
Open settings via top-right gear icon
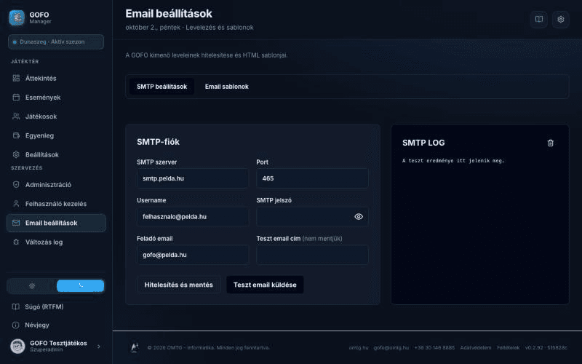(x=560, y=19)
